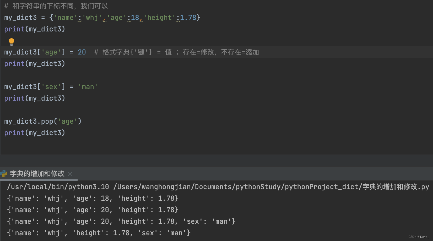Click the my_dict3.pop('age') statement
Image resolution: width=433 pixels, height=241 pixels.
click(x=43, y=121)
